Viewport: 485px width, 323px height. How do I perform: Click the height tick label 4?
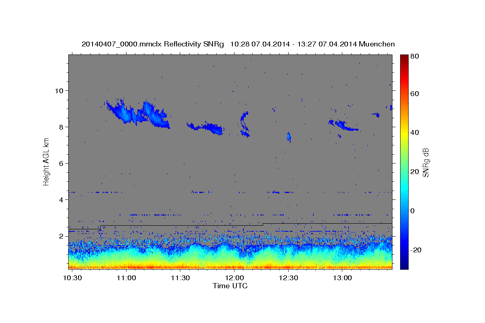62,199
